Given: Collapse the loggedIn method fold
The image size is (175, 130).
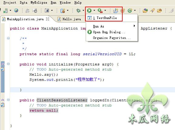Looking at the screenshot, I should [x=8, y=100].
